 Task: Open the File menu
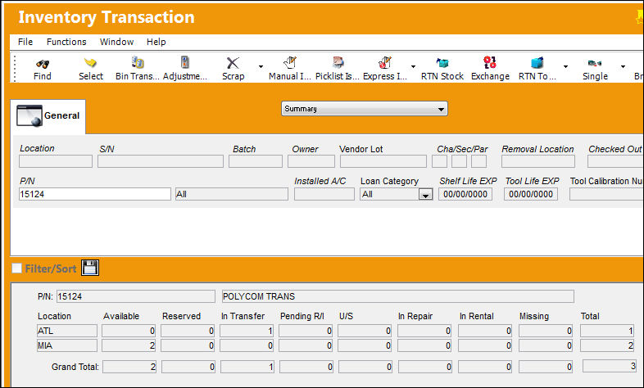[x=25, y=42]
